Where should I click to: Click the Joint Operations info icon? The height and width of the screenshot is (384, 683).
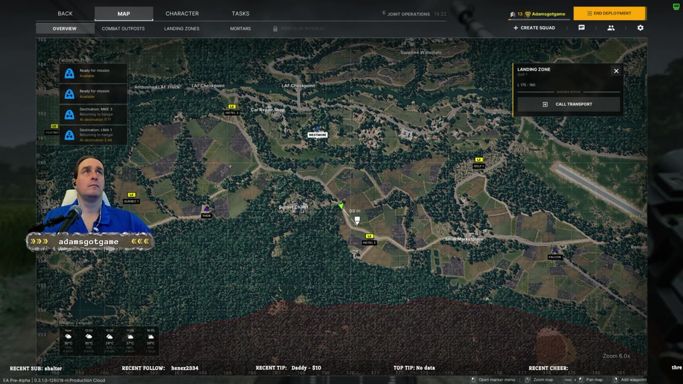384,13
